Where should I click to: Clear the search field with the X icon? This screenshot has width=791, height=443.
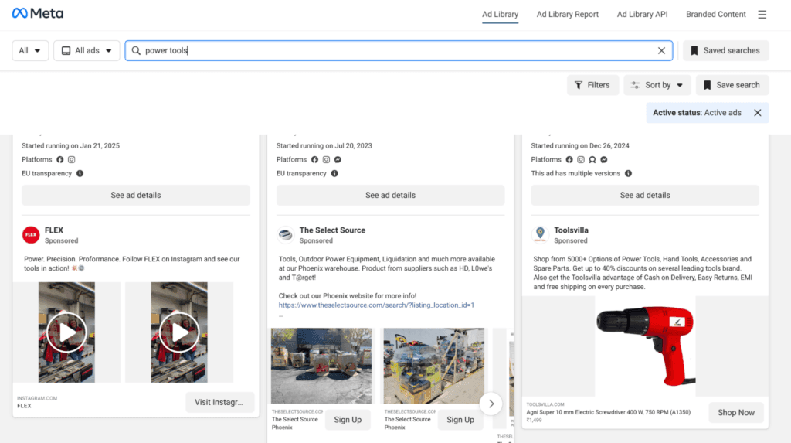(x=661, y=50)
